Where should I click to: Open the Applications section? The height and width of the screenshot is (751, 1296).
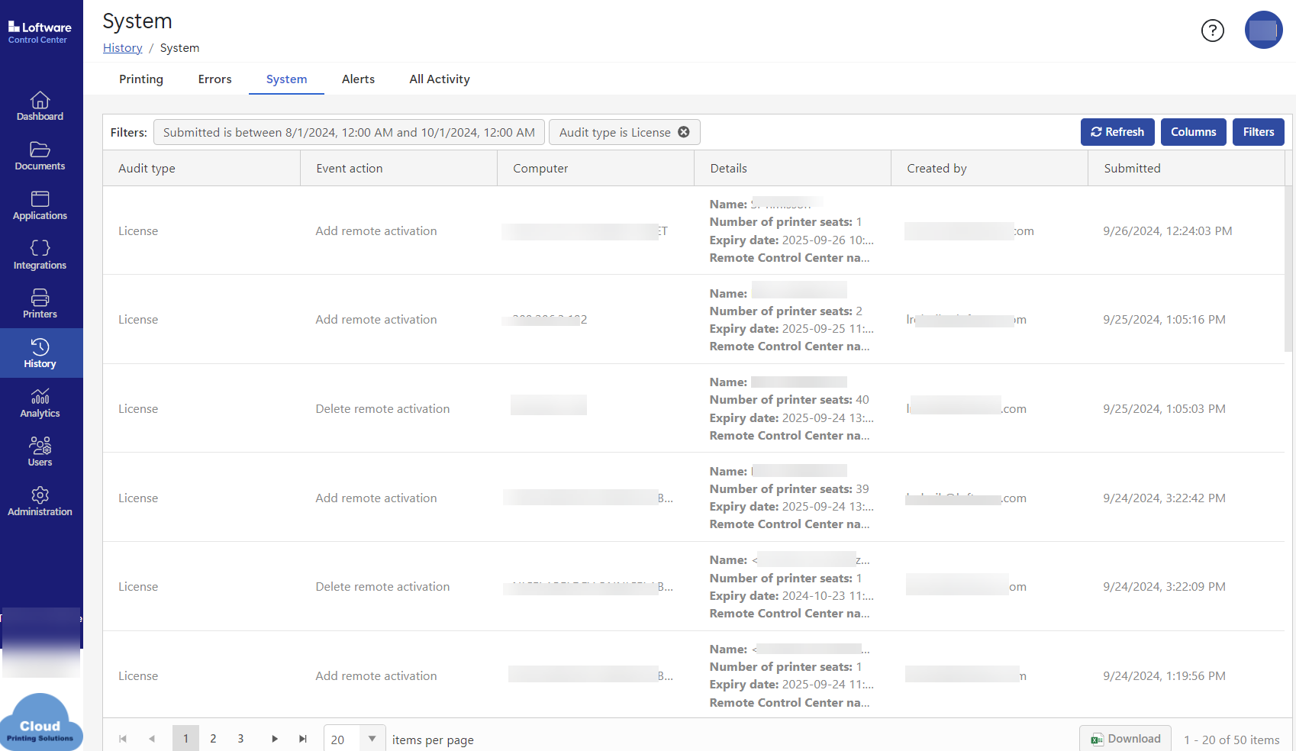[x=40, y=206]
